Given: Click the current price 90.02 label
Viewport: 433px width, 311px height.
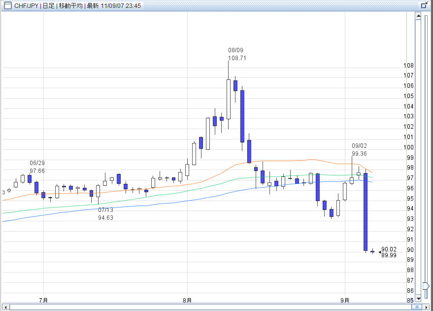Looking at the screenshot, I should click(x=389, y=249).
